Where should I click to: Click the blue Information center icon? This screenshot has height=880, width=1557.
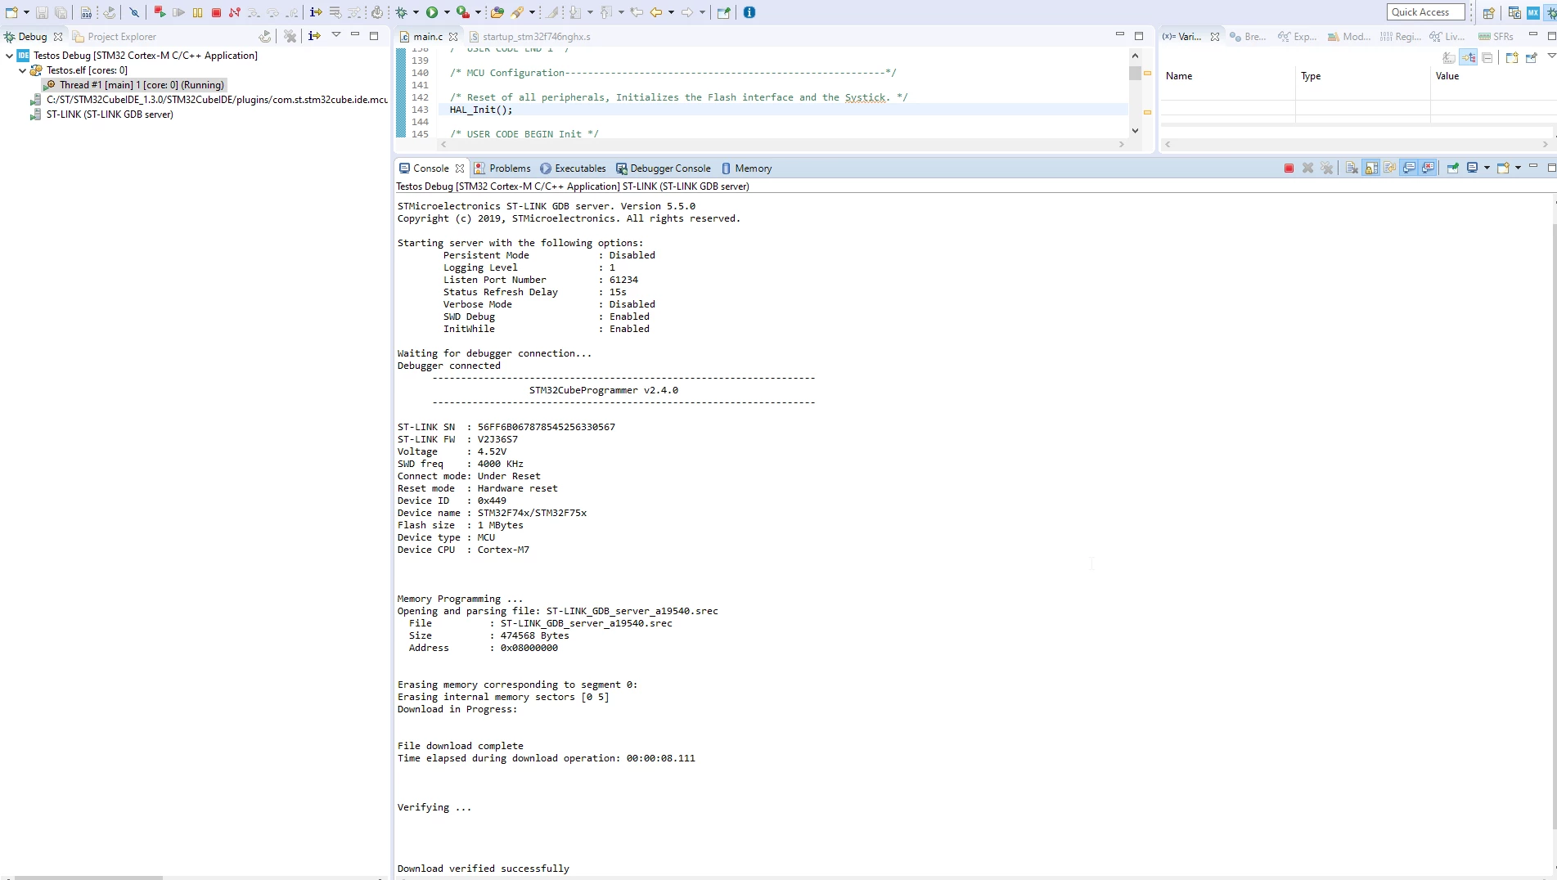tap(749, 12)
